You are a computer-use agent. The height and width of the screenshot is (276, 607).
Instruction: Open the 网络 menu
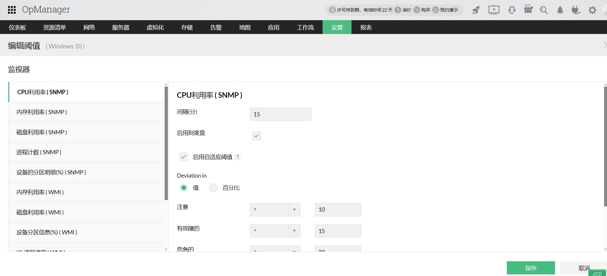[x=89, y=27]
